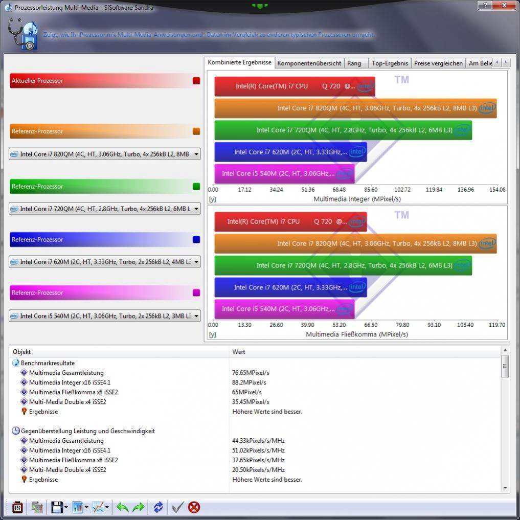Open the Intel Core i5 540M reference dropdown
This screenshot has width=520, height=520.
104,315
